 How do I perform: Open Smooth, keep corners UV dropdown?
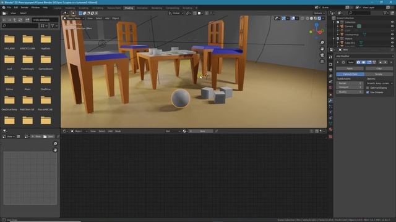379,83
